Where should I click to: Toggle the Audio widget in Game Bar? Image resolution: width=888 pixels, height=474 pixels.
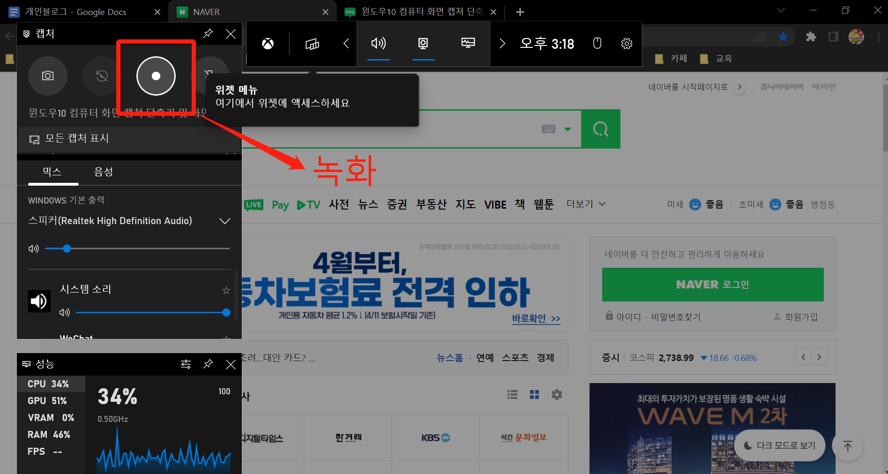pos(378,44)
